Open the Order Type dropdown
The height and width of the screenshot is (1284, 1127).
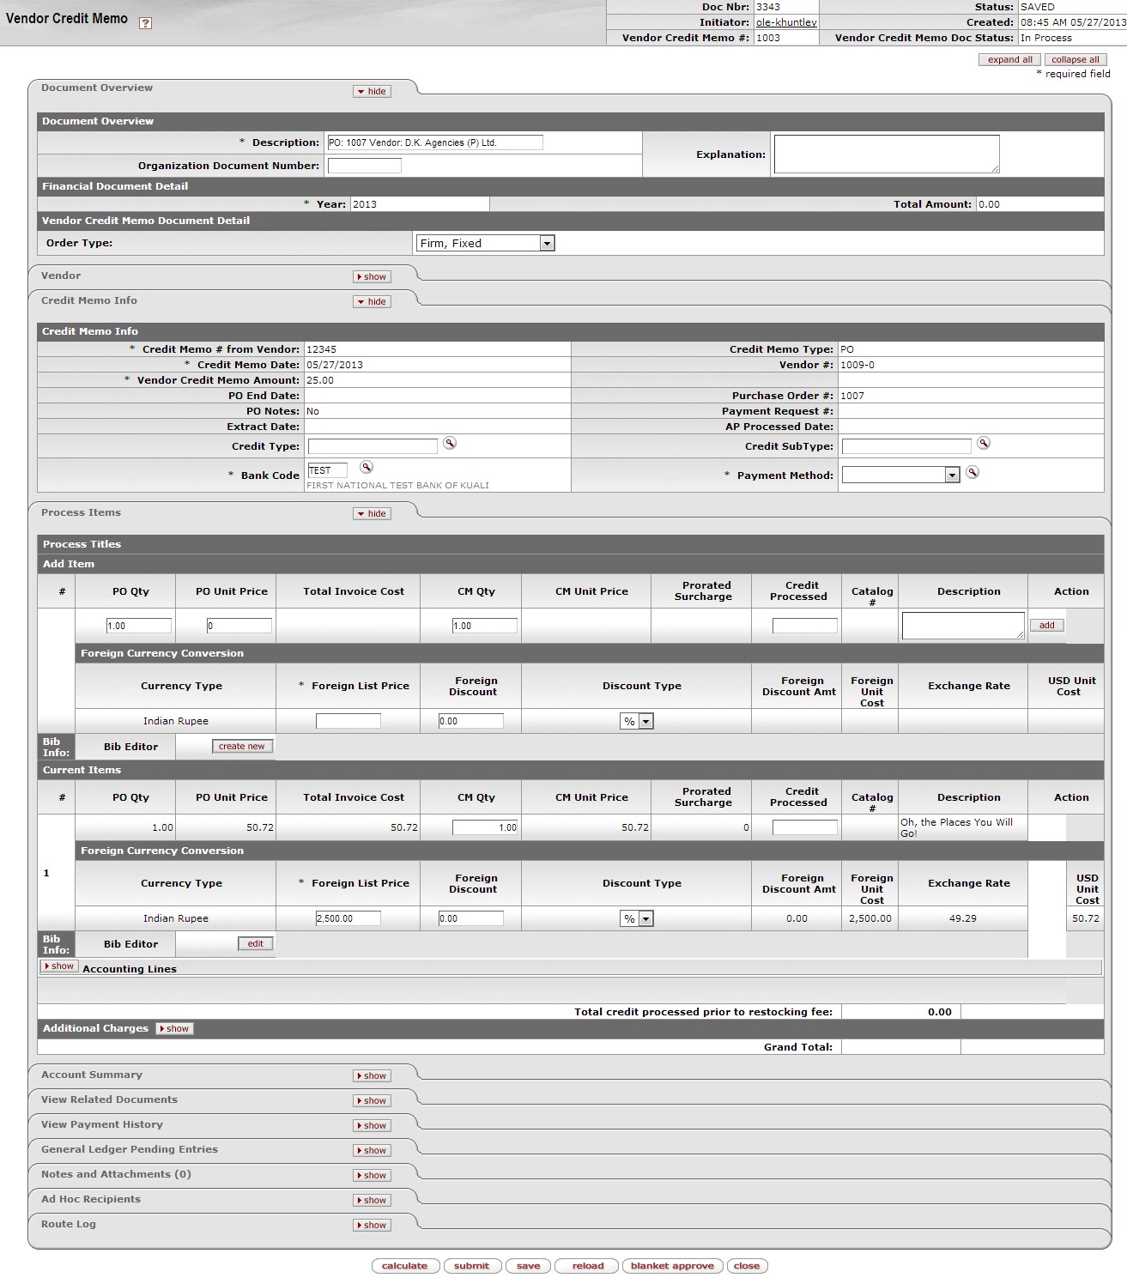point(486,243)
